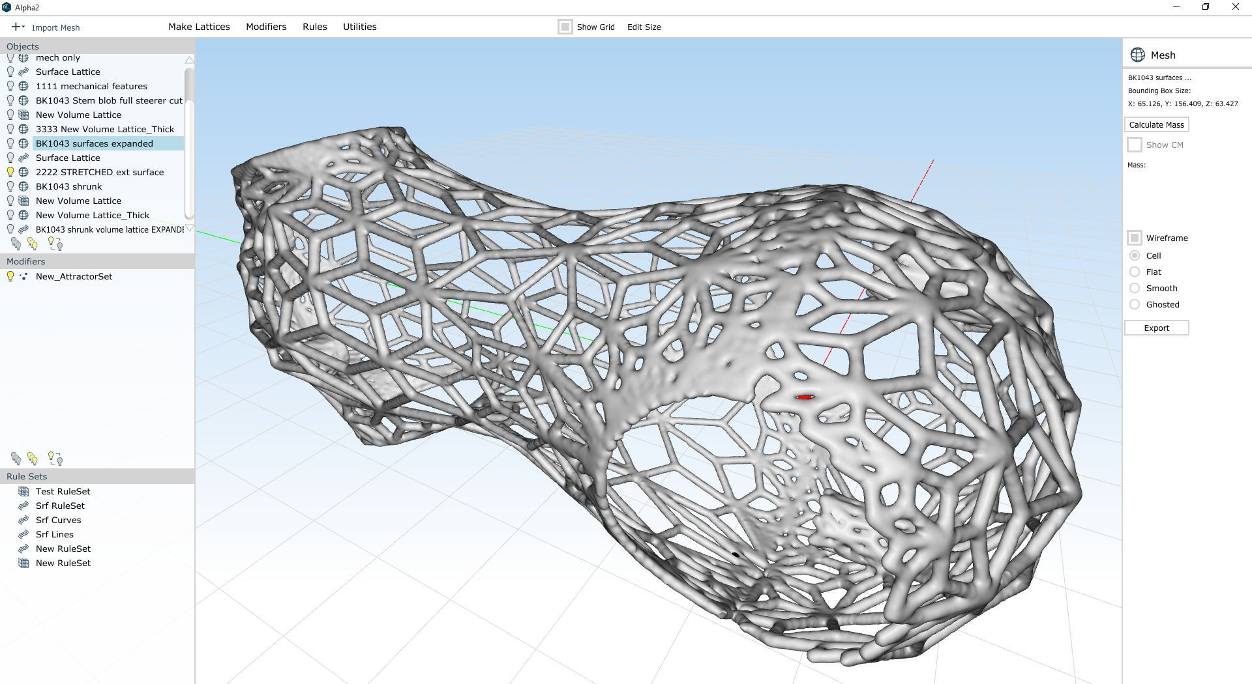
Task: Click the red marker on the lattice model
Action: (805, 397)
